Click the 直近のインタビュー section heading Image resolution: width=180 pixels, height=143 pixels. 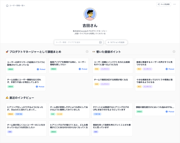(22, 98)
